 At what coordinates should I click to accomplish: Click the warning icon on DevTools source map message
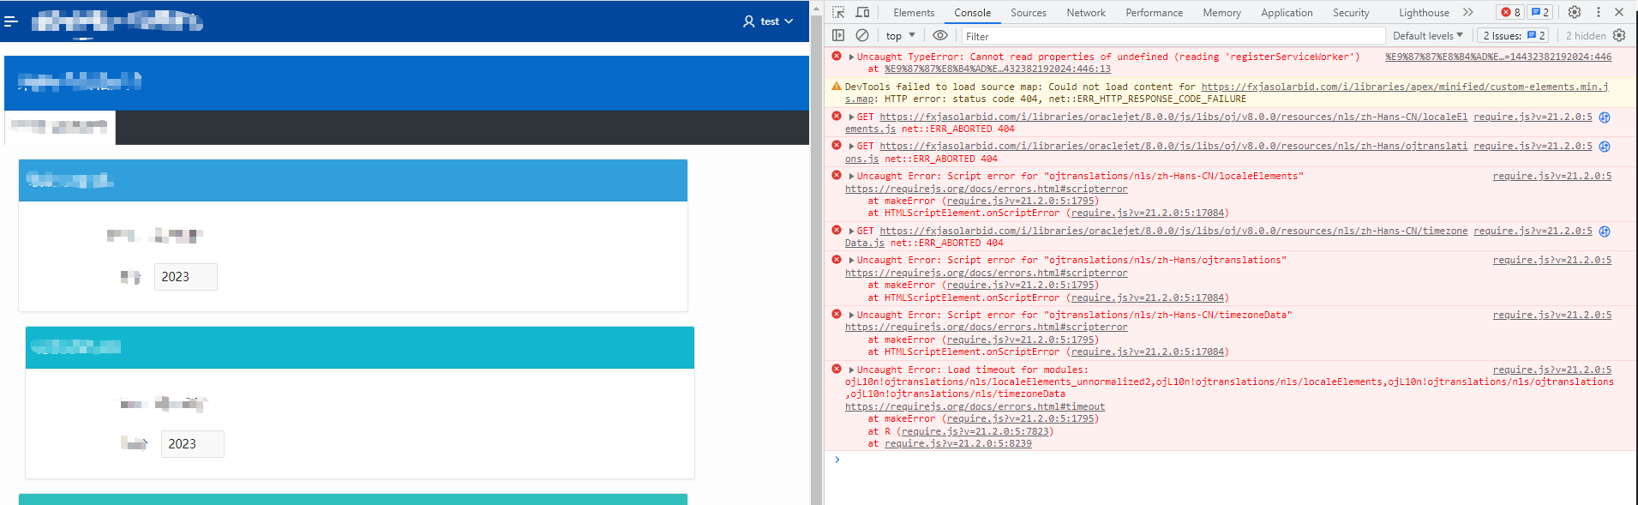[x=837, y=87]
